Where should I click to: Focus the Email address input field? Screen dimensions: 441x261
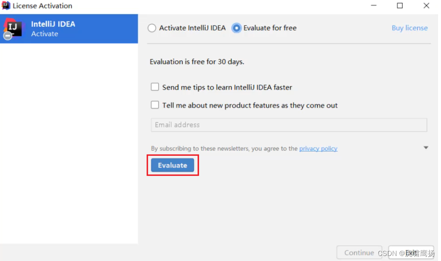coord(289,125)
